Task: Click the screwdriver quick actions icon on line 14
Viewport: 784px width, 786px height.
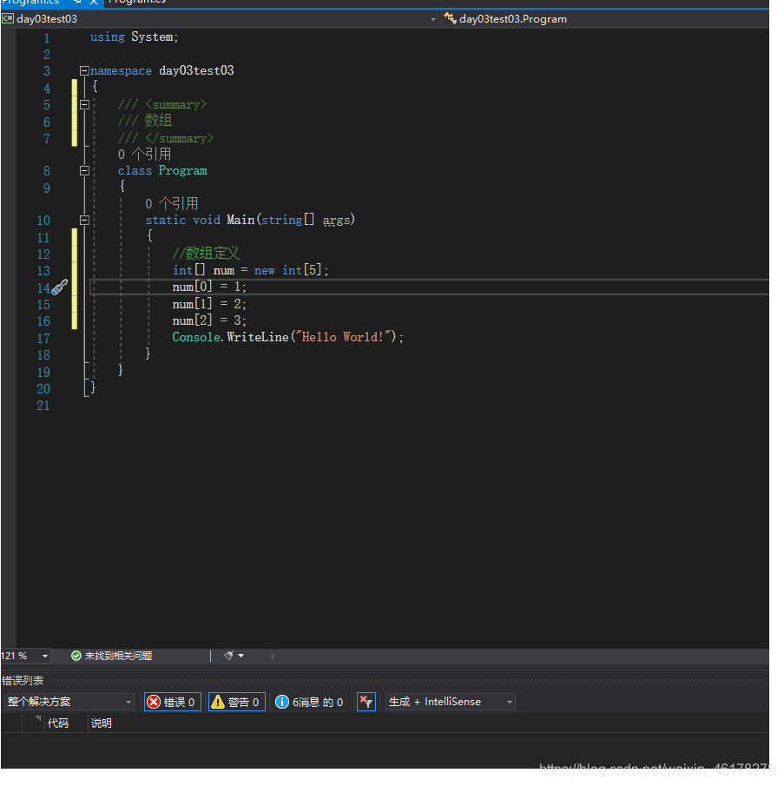Action: 60,289
